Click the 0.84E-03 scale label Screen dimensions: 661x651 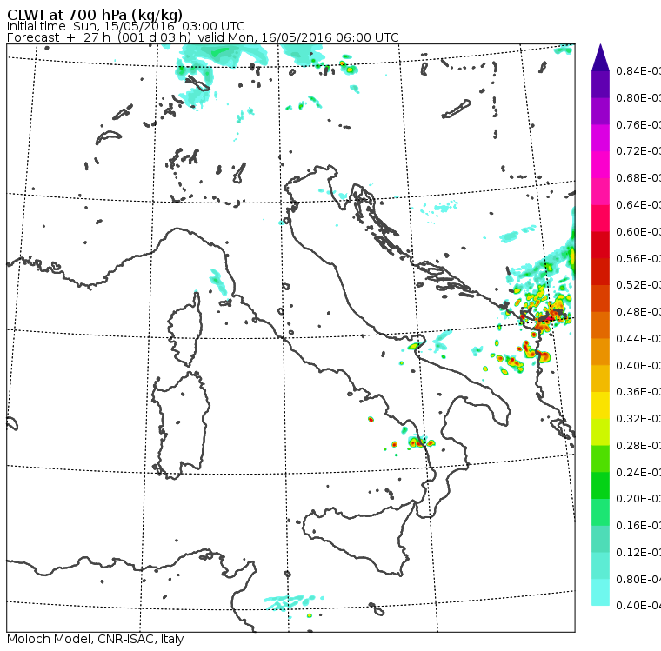click(638, 70)
